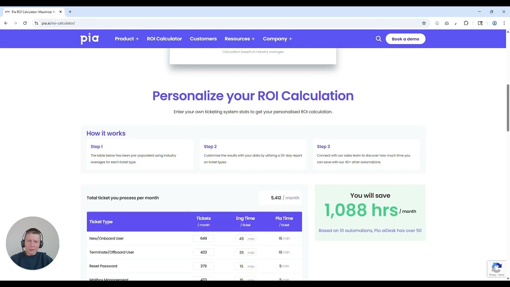Image resolution: width=510 pixels, height=287 pixels.
Task: Edit Reset Password eng time 15
Action: click(x=245, y=266)
